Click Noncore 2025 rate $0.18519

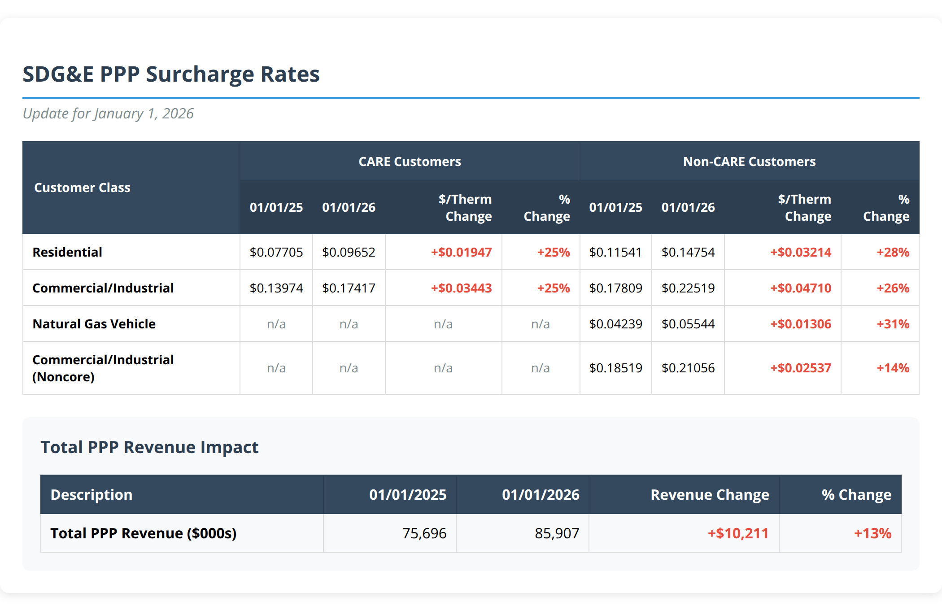coord(615,368)
